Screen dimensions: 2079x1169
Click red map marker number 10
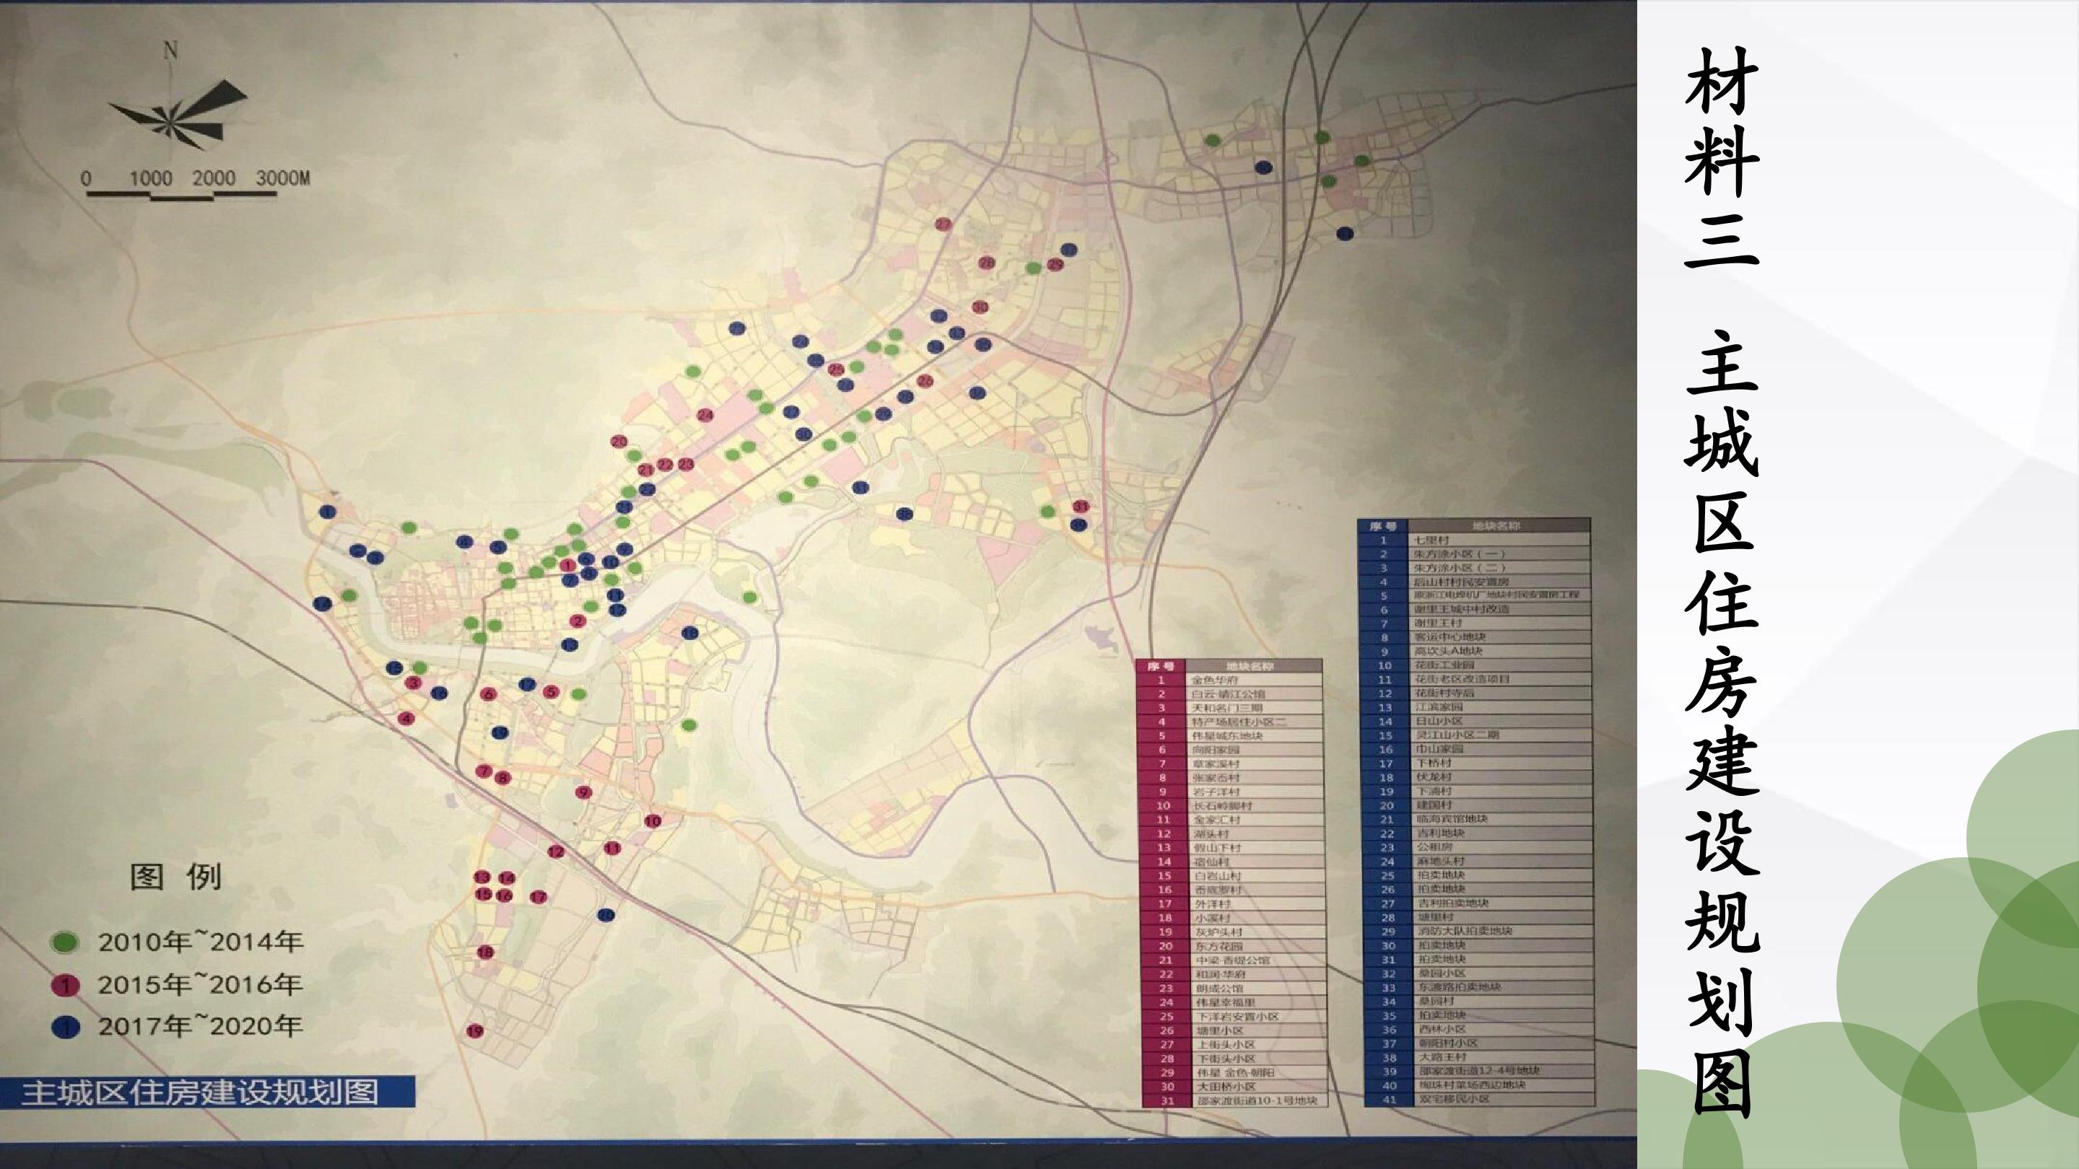click(653, 821)
